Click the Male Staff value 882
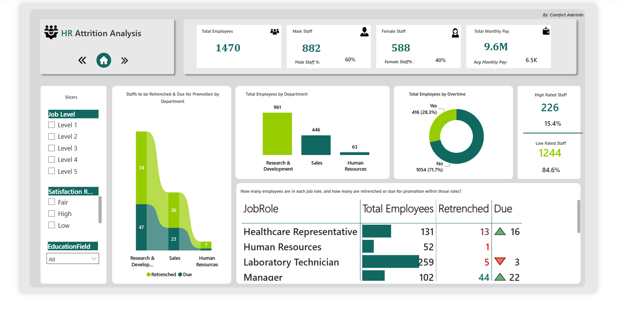The height and width of the screenshot is (312, 623). 311,48
